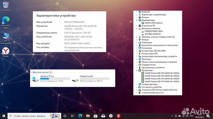This screenshot has width=213, height=119.
Task: Select the Программные устройства category
Action: pos(153,68)
